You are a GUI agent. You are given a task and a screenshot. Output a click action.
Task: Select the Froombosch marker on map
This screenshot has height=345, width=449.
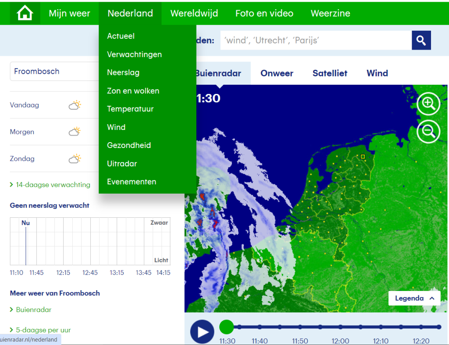(x=363, y=156)
